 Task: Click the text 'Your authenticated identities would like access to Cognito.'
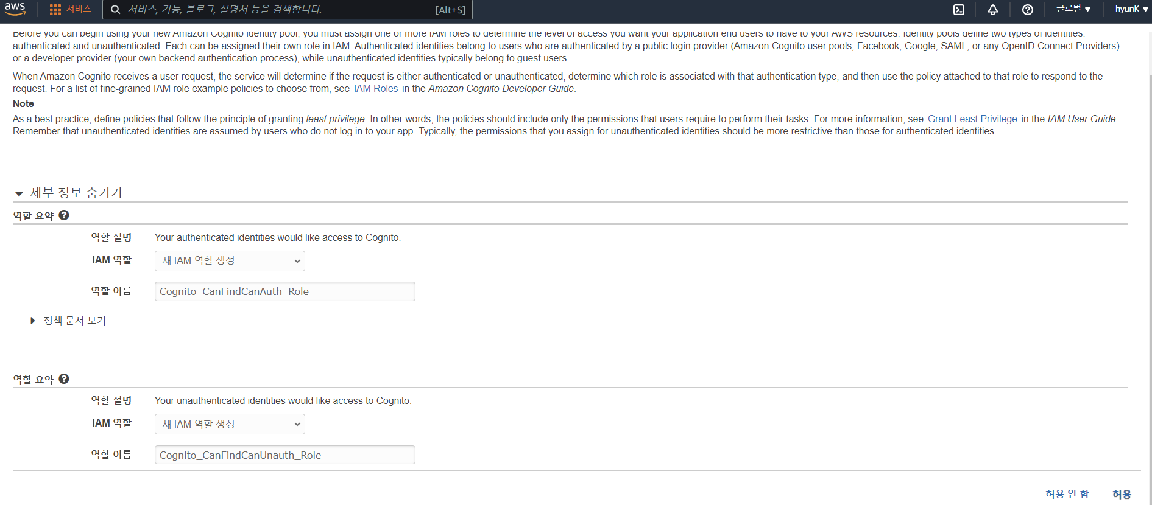point(278,238)
